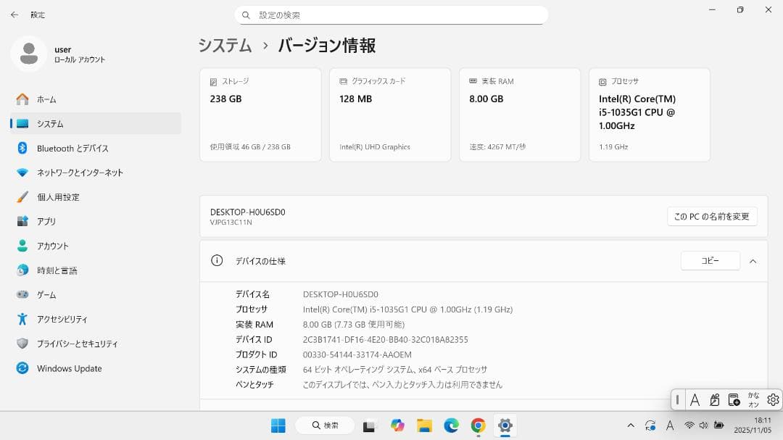Open Copilot from the taskbar
Image resolution: width=783 pixels, height=440 pixels.
point(397,426)
